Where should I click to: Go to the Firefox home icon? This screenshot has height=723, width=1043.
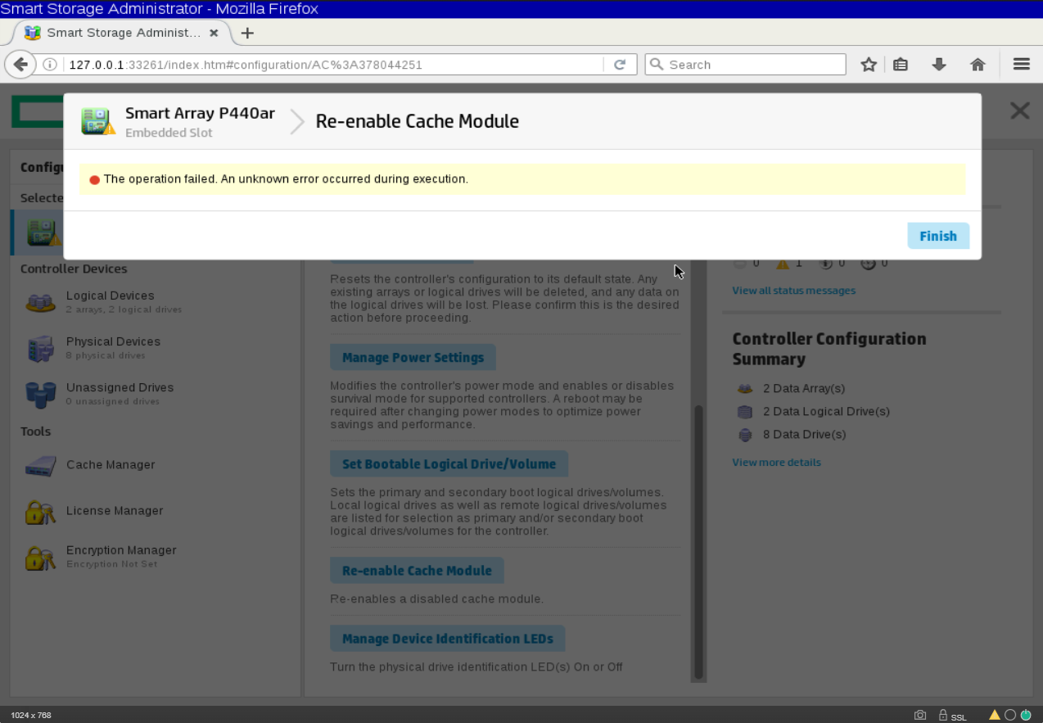[978, 65]
